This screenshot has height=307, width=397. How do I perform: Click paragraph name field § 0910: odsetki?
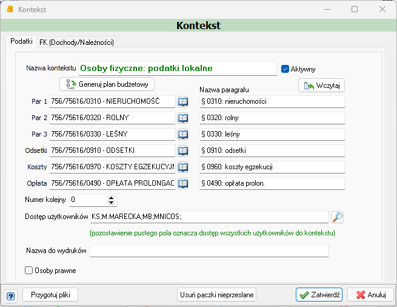point(272,150)
